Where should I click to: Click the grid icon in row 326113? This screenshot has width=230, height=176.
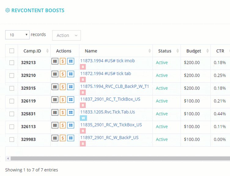pyautogui.click(x=71, y=125)
